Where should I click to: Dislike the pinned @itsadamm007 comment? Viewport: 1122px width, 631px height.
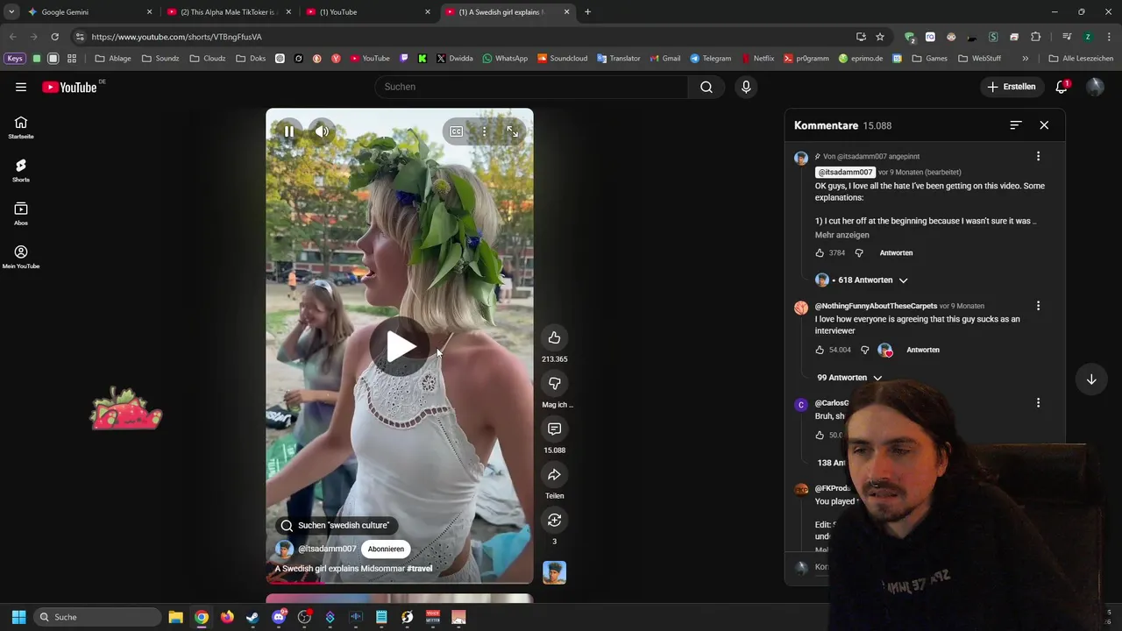[859, 252]
